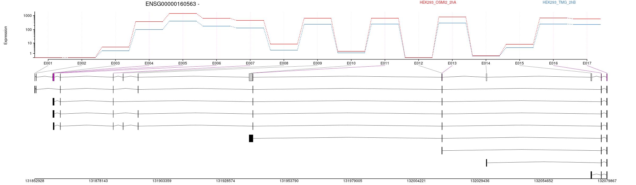Click the red expression line above E013
636x185 pixels.
pos(452,17)
